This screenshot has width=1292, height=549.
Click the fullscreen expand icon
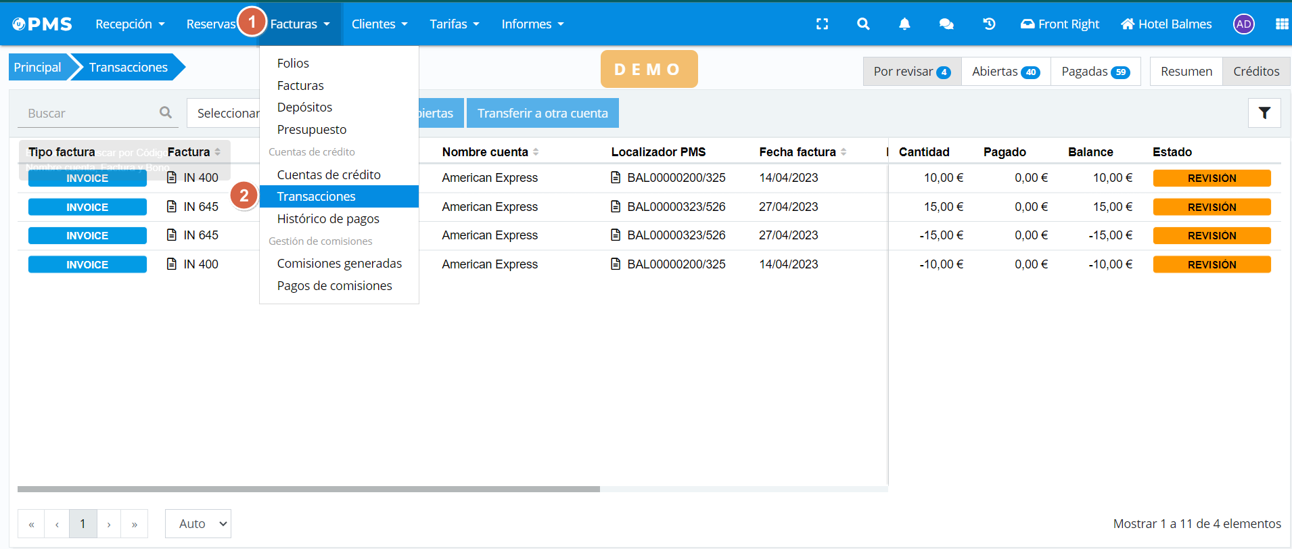(x=822, y=24)
